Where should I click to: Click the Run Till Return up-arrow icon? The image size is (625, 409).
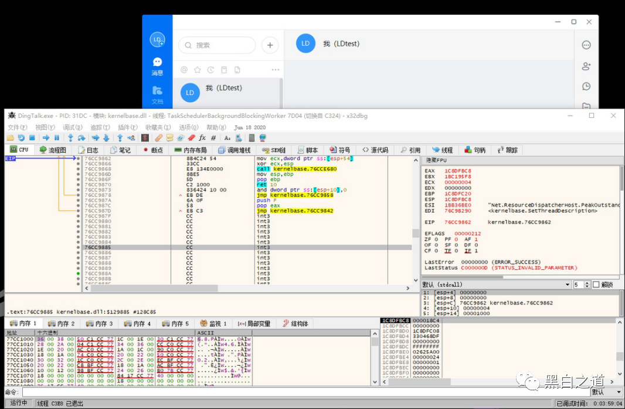coord(120,138)
